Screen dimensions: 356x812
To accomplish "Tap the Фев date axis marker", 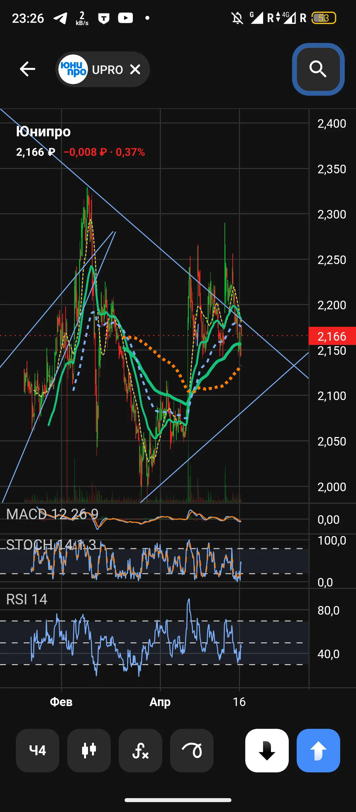I will [x=61, y=702].
